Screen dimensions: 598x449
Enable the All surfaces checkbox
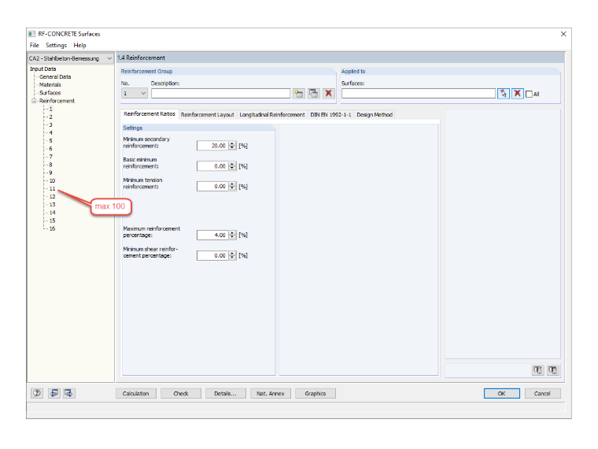[529, 95]
